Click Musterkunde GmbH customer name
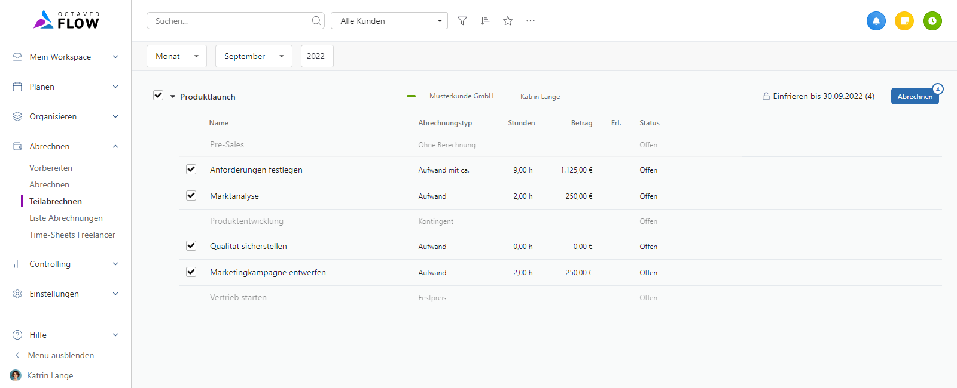The height and width of the screenshot is (388, 957). (462, 96)
